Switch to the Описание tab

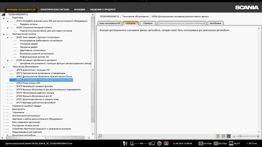[x=131, y=23]
